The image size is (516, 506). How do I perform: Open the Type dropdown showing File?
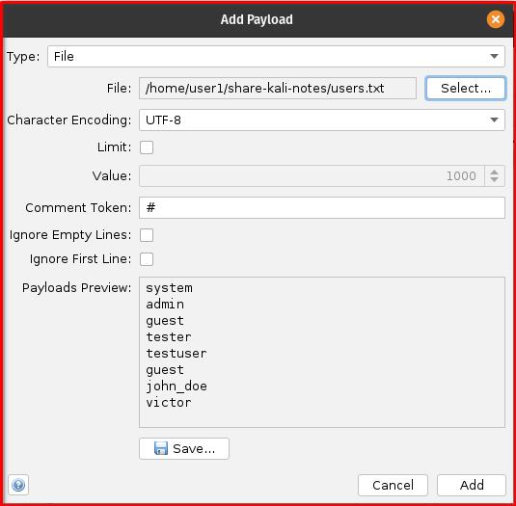[x=276, y=57]
